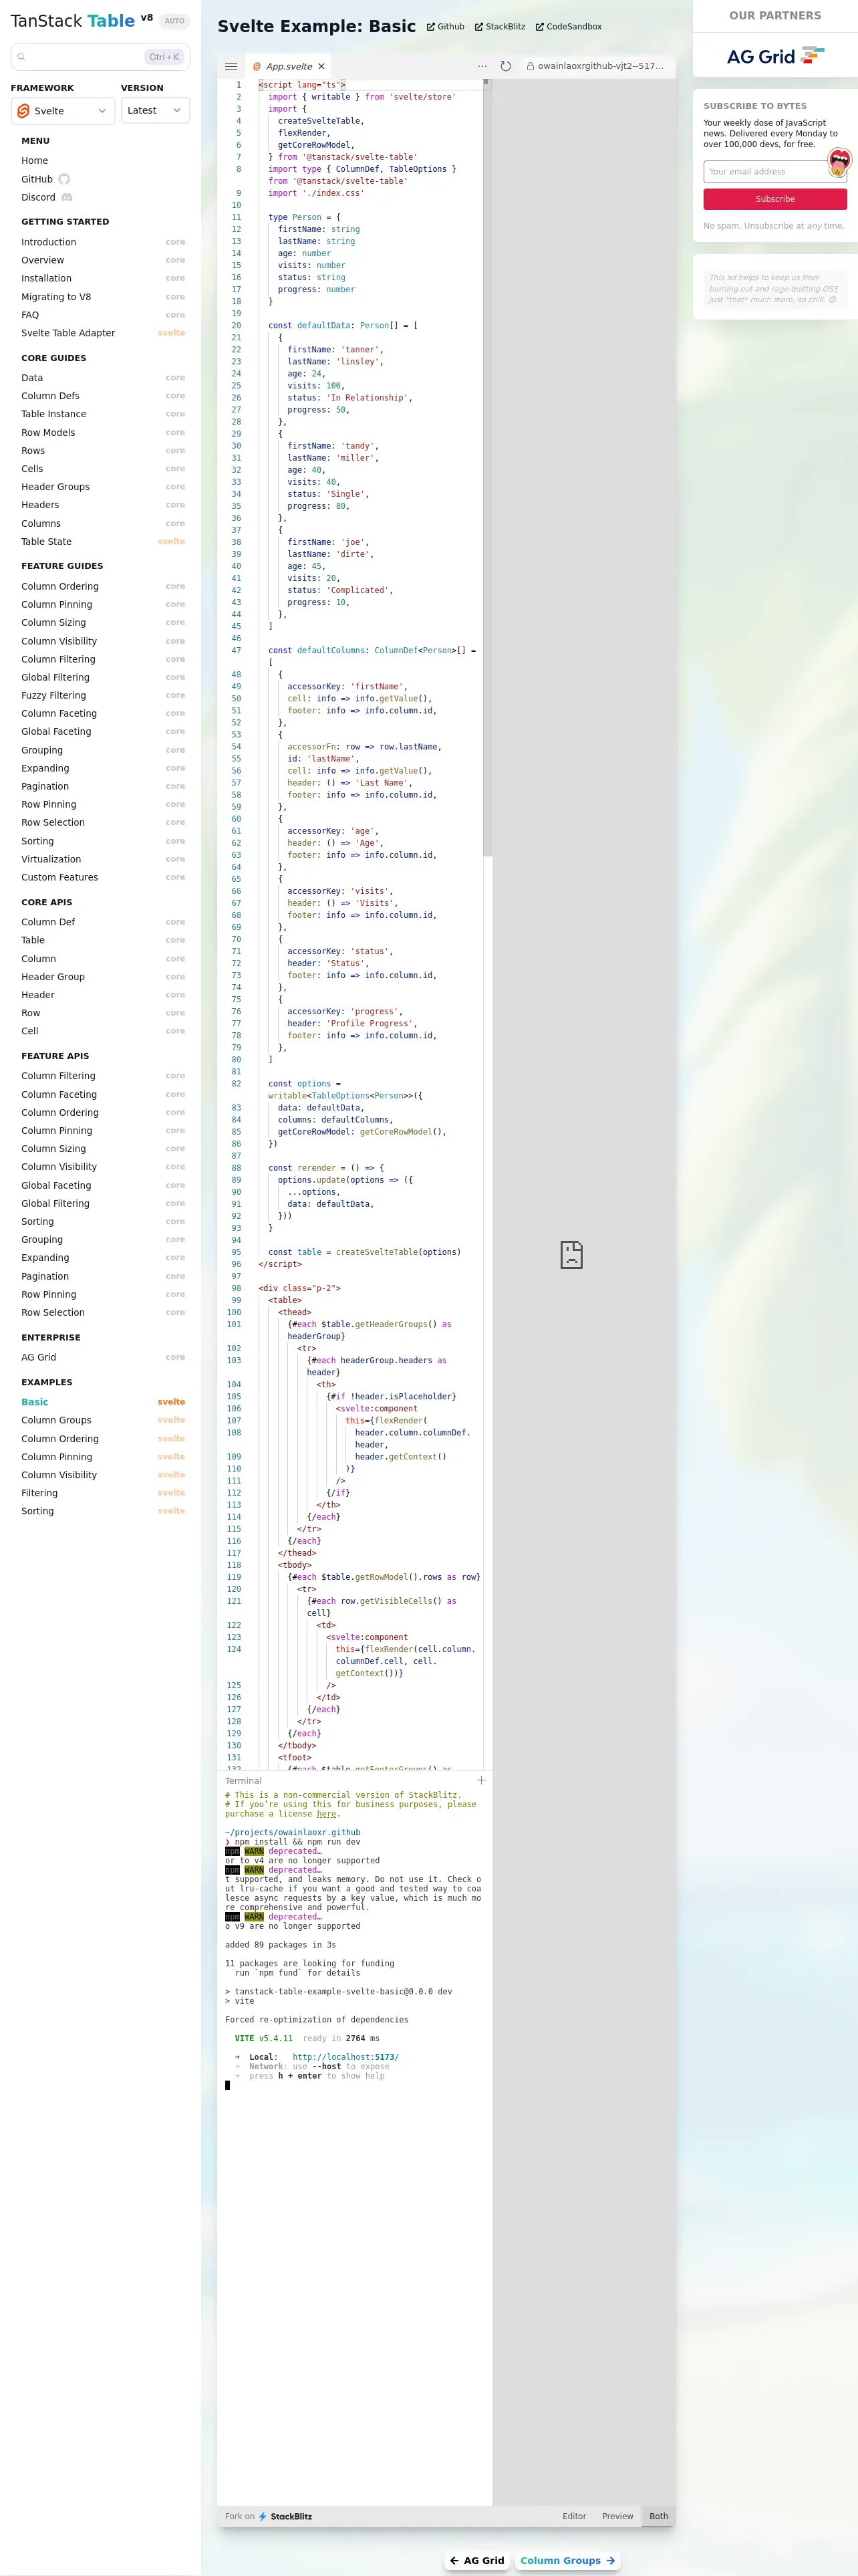Switch to Editor view

pyautogui.click(x=574, y=2516)
